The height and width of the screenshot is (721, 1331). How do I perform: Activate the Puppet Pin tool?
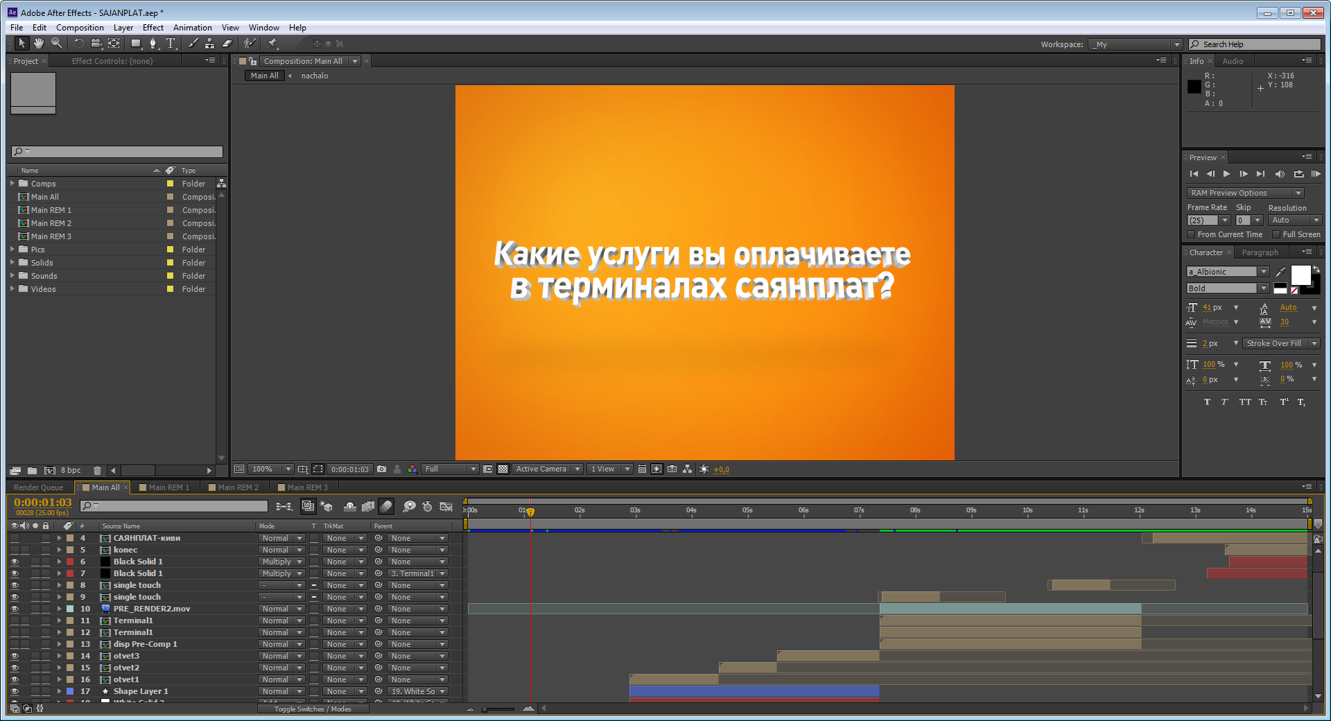click(272, 44)
